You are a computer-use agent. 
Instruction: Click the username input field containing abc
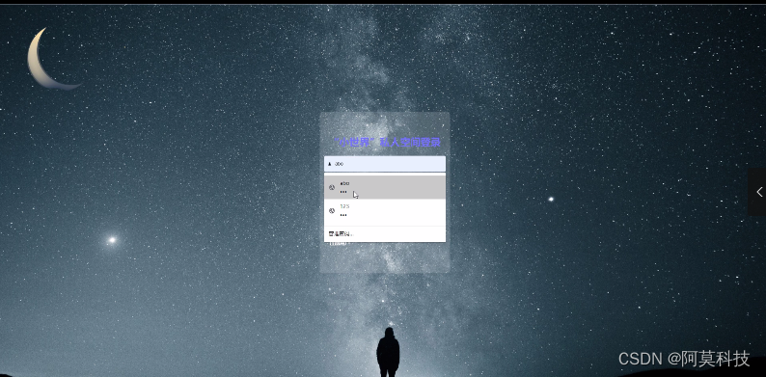385,164
